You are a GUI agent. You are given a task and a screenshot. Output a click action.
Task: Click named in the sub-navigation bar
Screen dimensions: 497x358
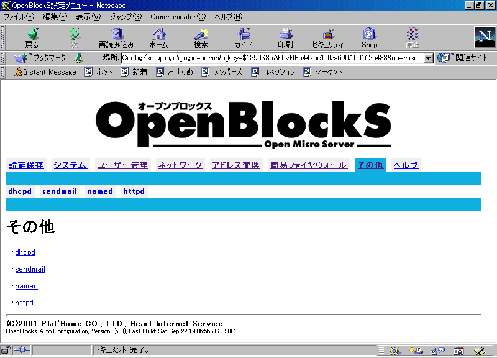pos(100,191)
